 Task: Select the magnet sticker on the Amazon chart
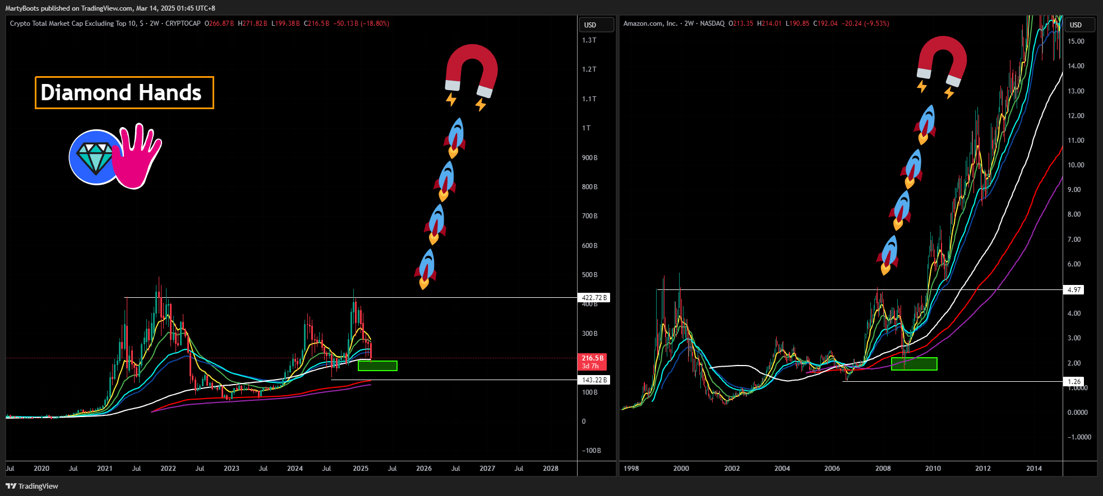click(x=942, y=61)
